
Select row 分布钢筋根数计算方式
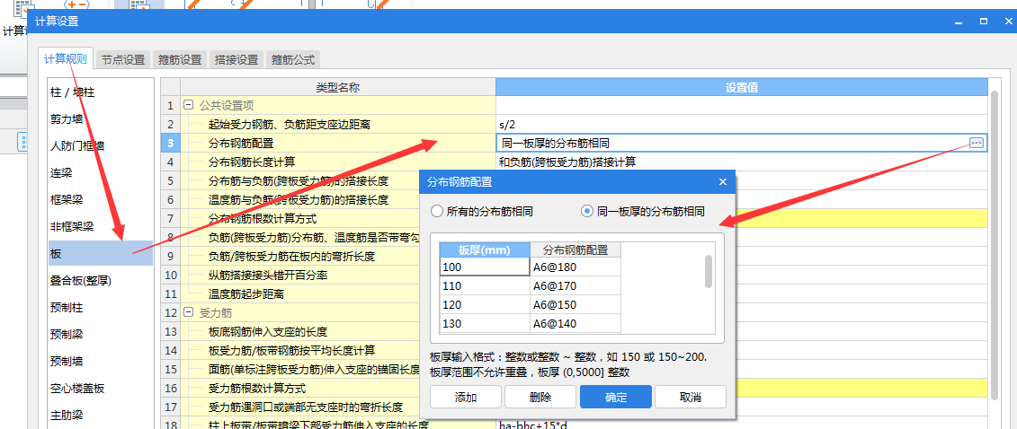coord(300,218)
